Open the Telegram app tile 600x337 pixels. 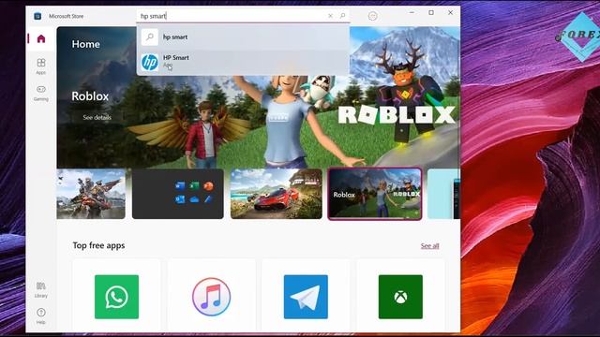(x=306, y=297)
